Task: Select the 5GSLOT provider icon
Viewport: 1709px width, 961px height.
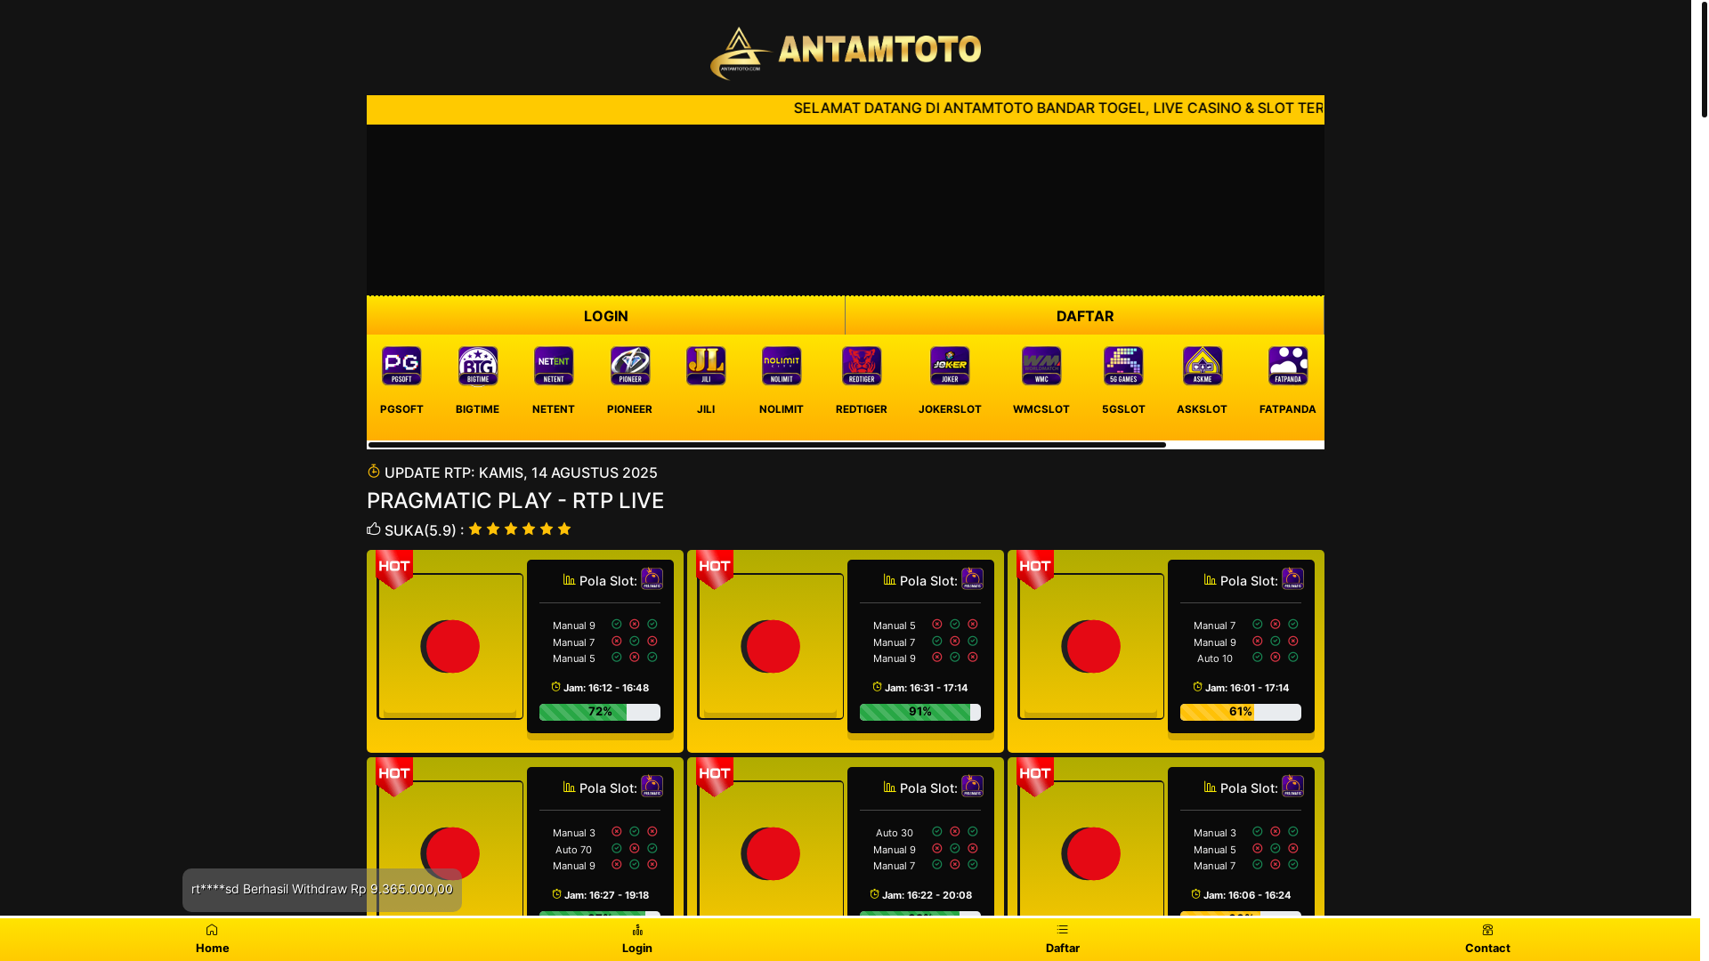Action: point(1123,366)
